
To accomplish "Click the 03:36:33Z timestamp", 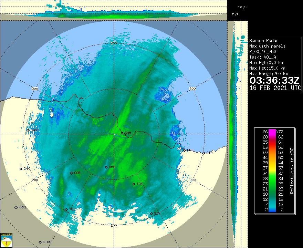I will 275,80.
